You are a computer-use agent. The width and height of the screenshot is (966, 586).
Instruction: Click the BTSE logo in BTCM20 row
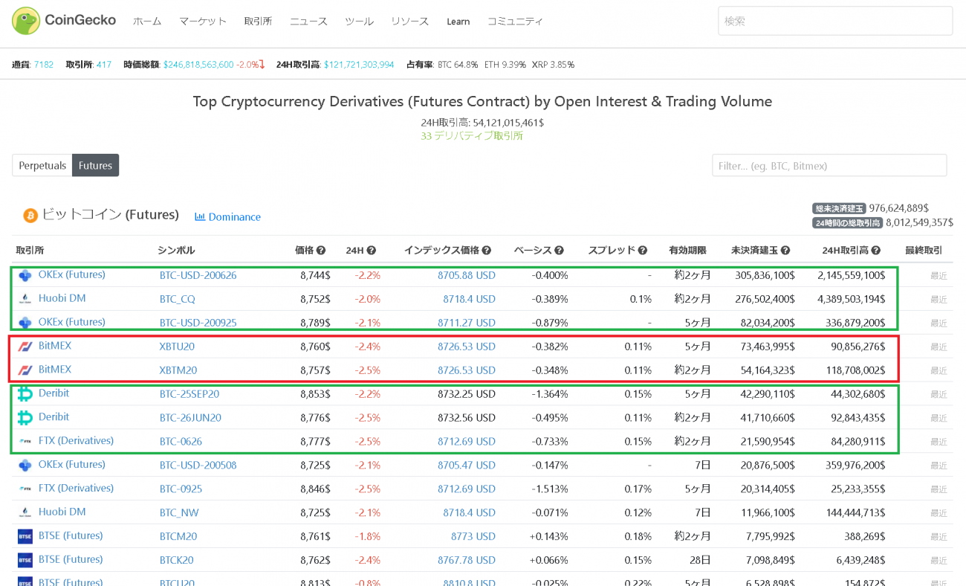coord(25,536)
